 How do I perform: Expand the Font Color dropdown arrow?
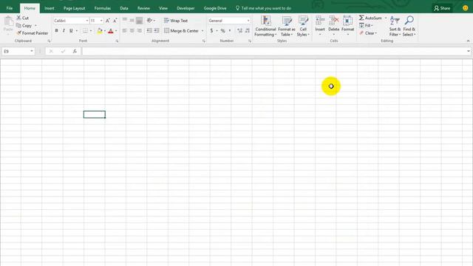[x=116, y=31]
